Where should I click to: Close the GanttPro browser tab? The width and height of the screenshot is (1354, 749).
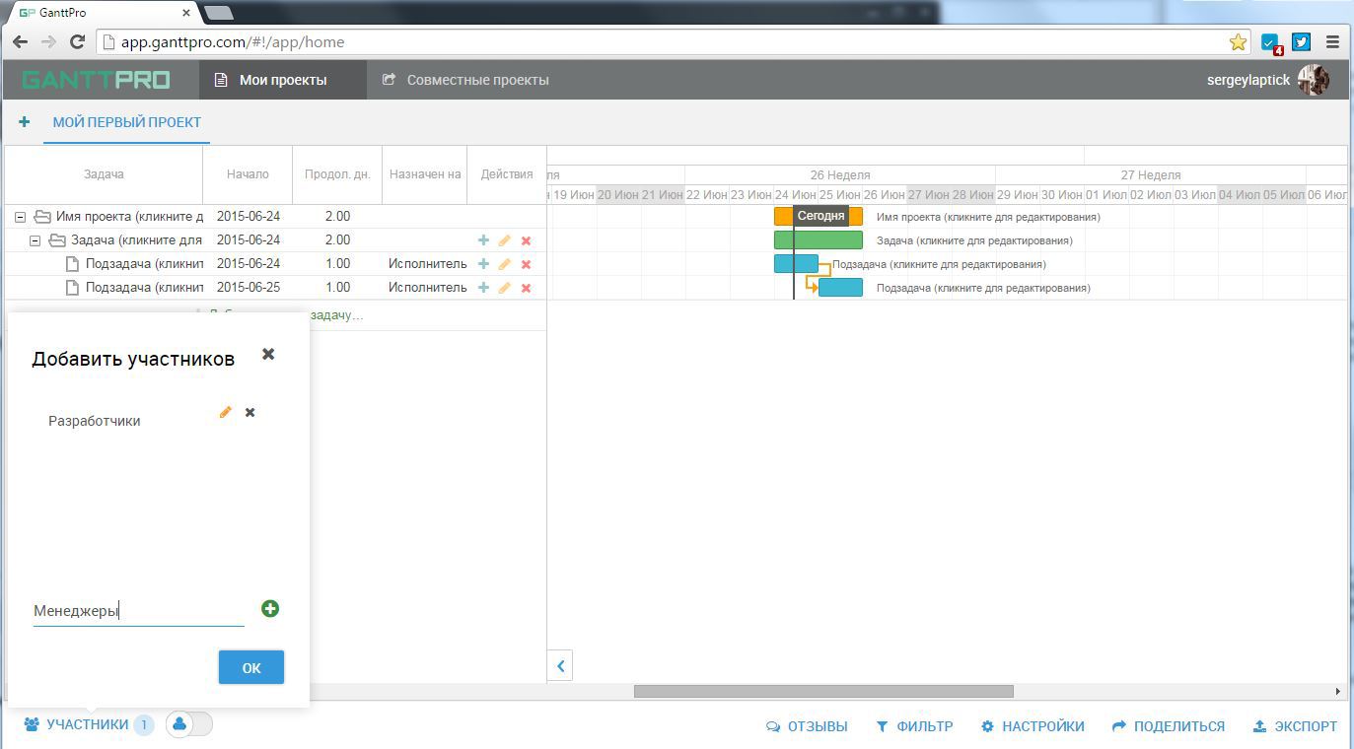186,13
